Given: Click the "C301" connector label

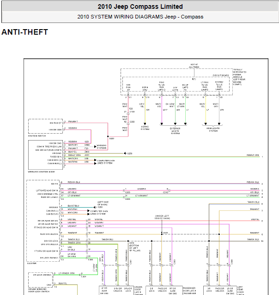Looking at the screenshot, I should coord(84,277).
